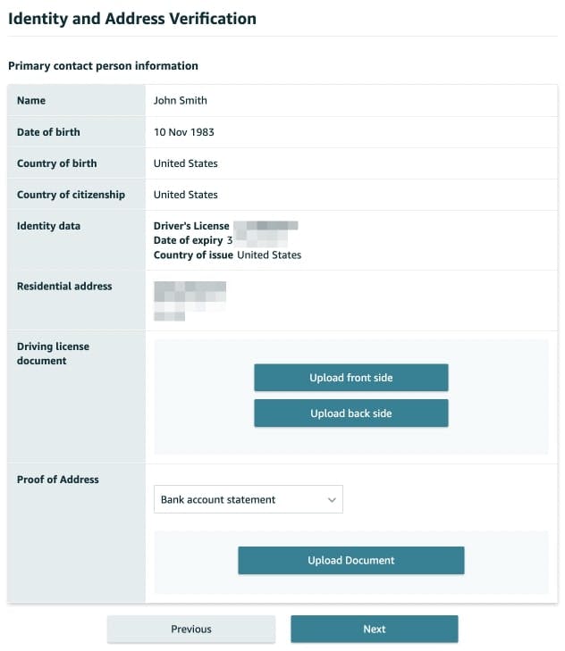Select the Primary contact person information heading
The image size is (565, 651).
tap(103, 66)
